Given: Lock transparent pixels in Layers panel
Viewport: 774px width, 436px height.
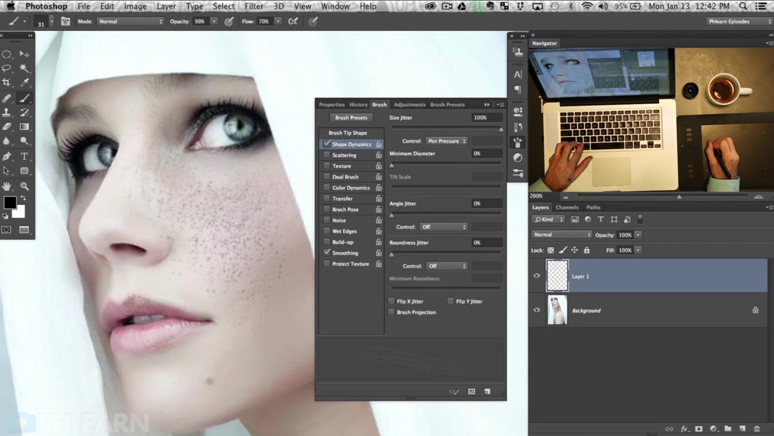Looking at the screenshot, I should click(551, 250).
